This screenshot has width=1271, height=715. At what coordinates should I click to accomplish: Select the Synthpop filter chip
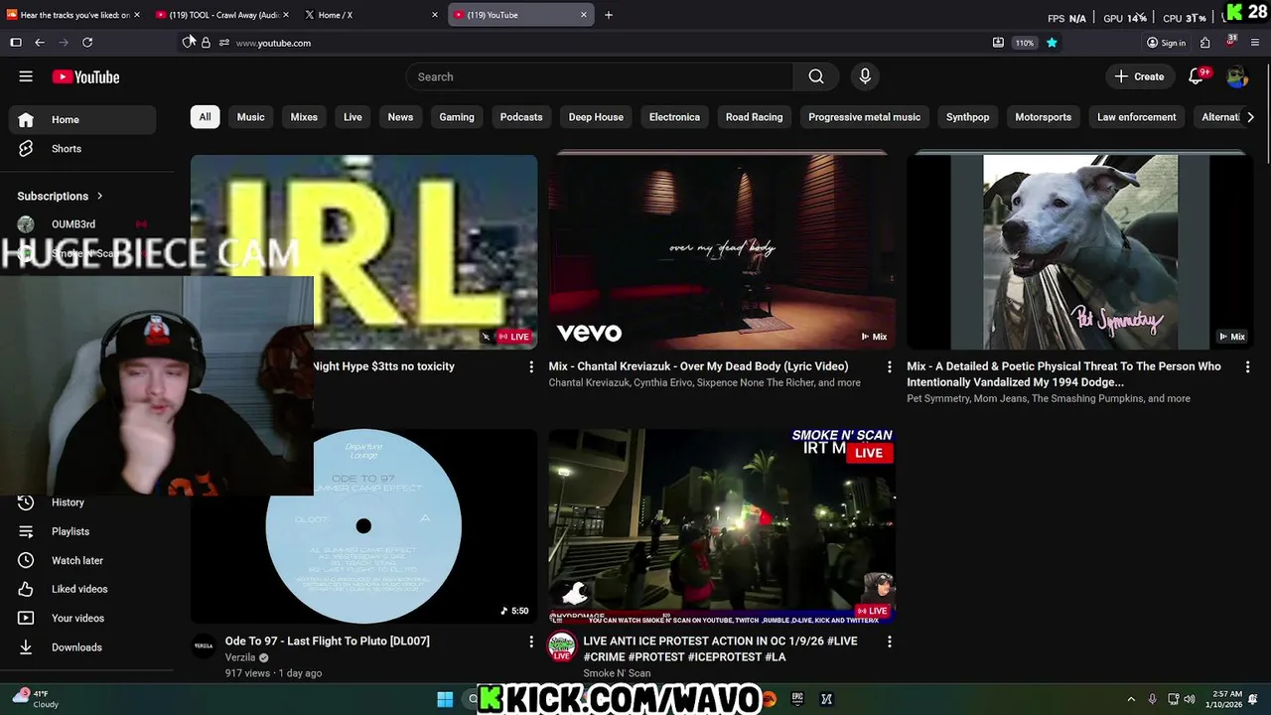967,117
